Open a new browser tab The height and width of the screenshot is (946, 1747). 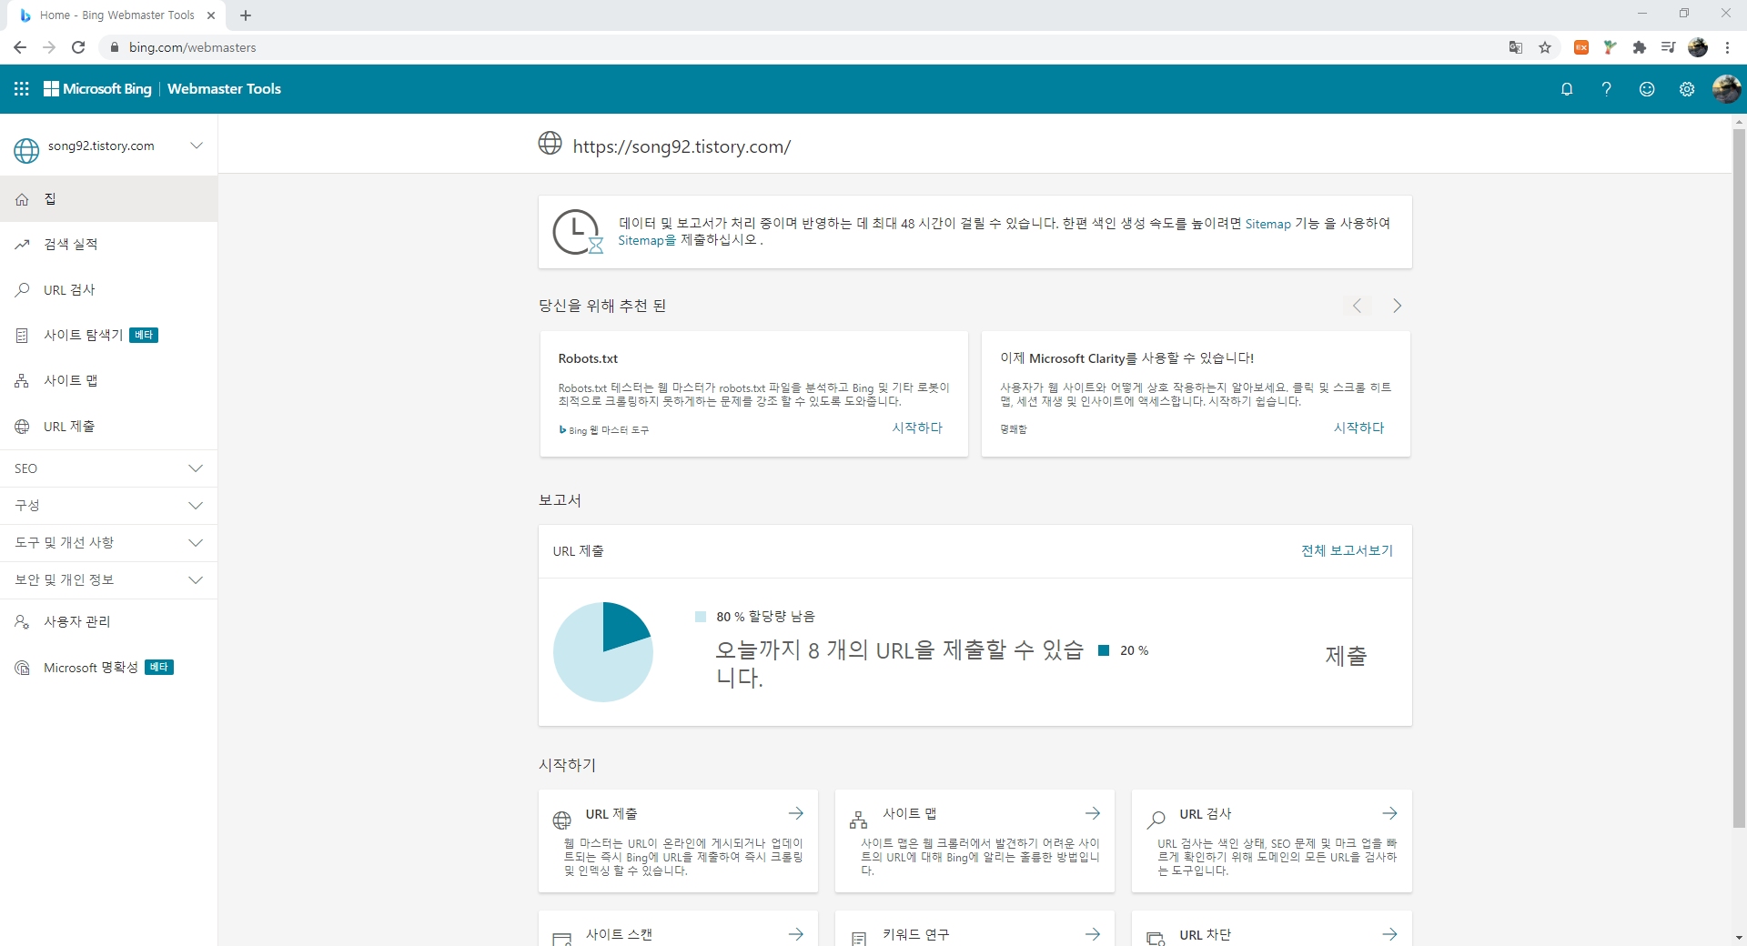pos(246,15)
